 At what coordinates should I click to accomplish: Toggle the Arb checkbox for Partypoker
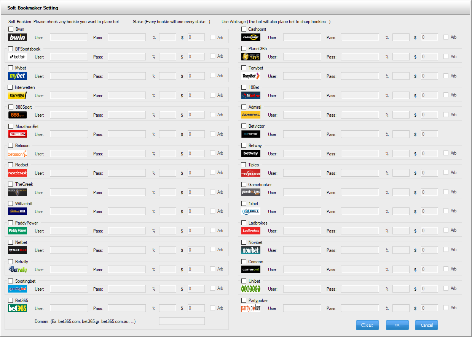pos(446,308)
